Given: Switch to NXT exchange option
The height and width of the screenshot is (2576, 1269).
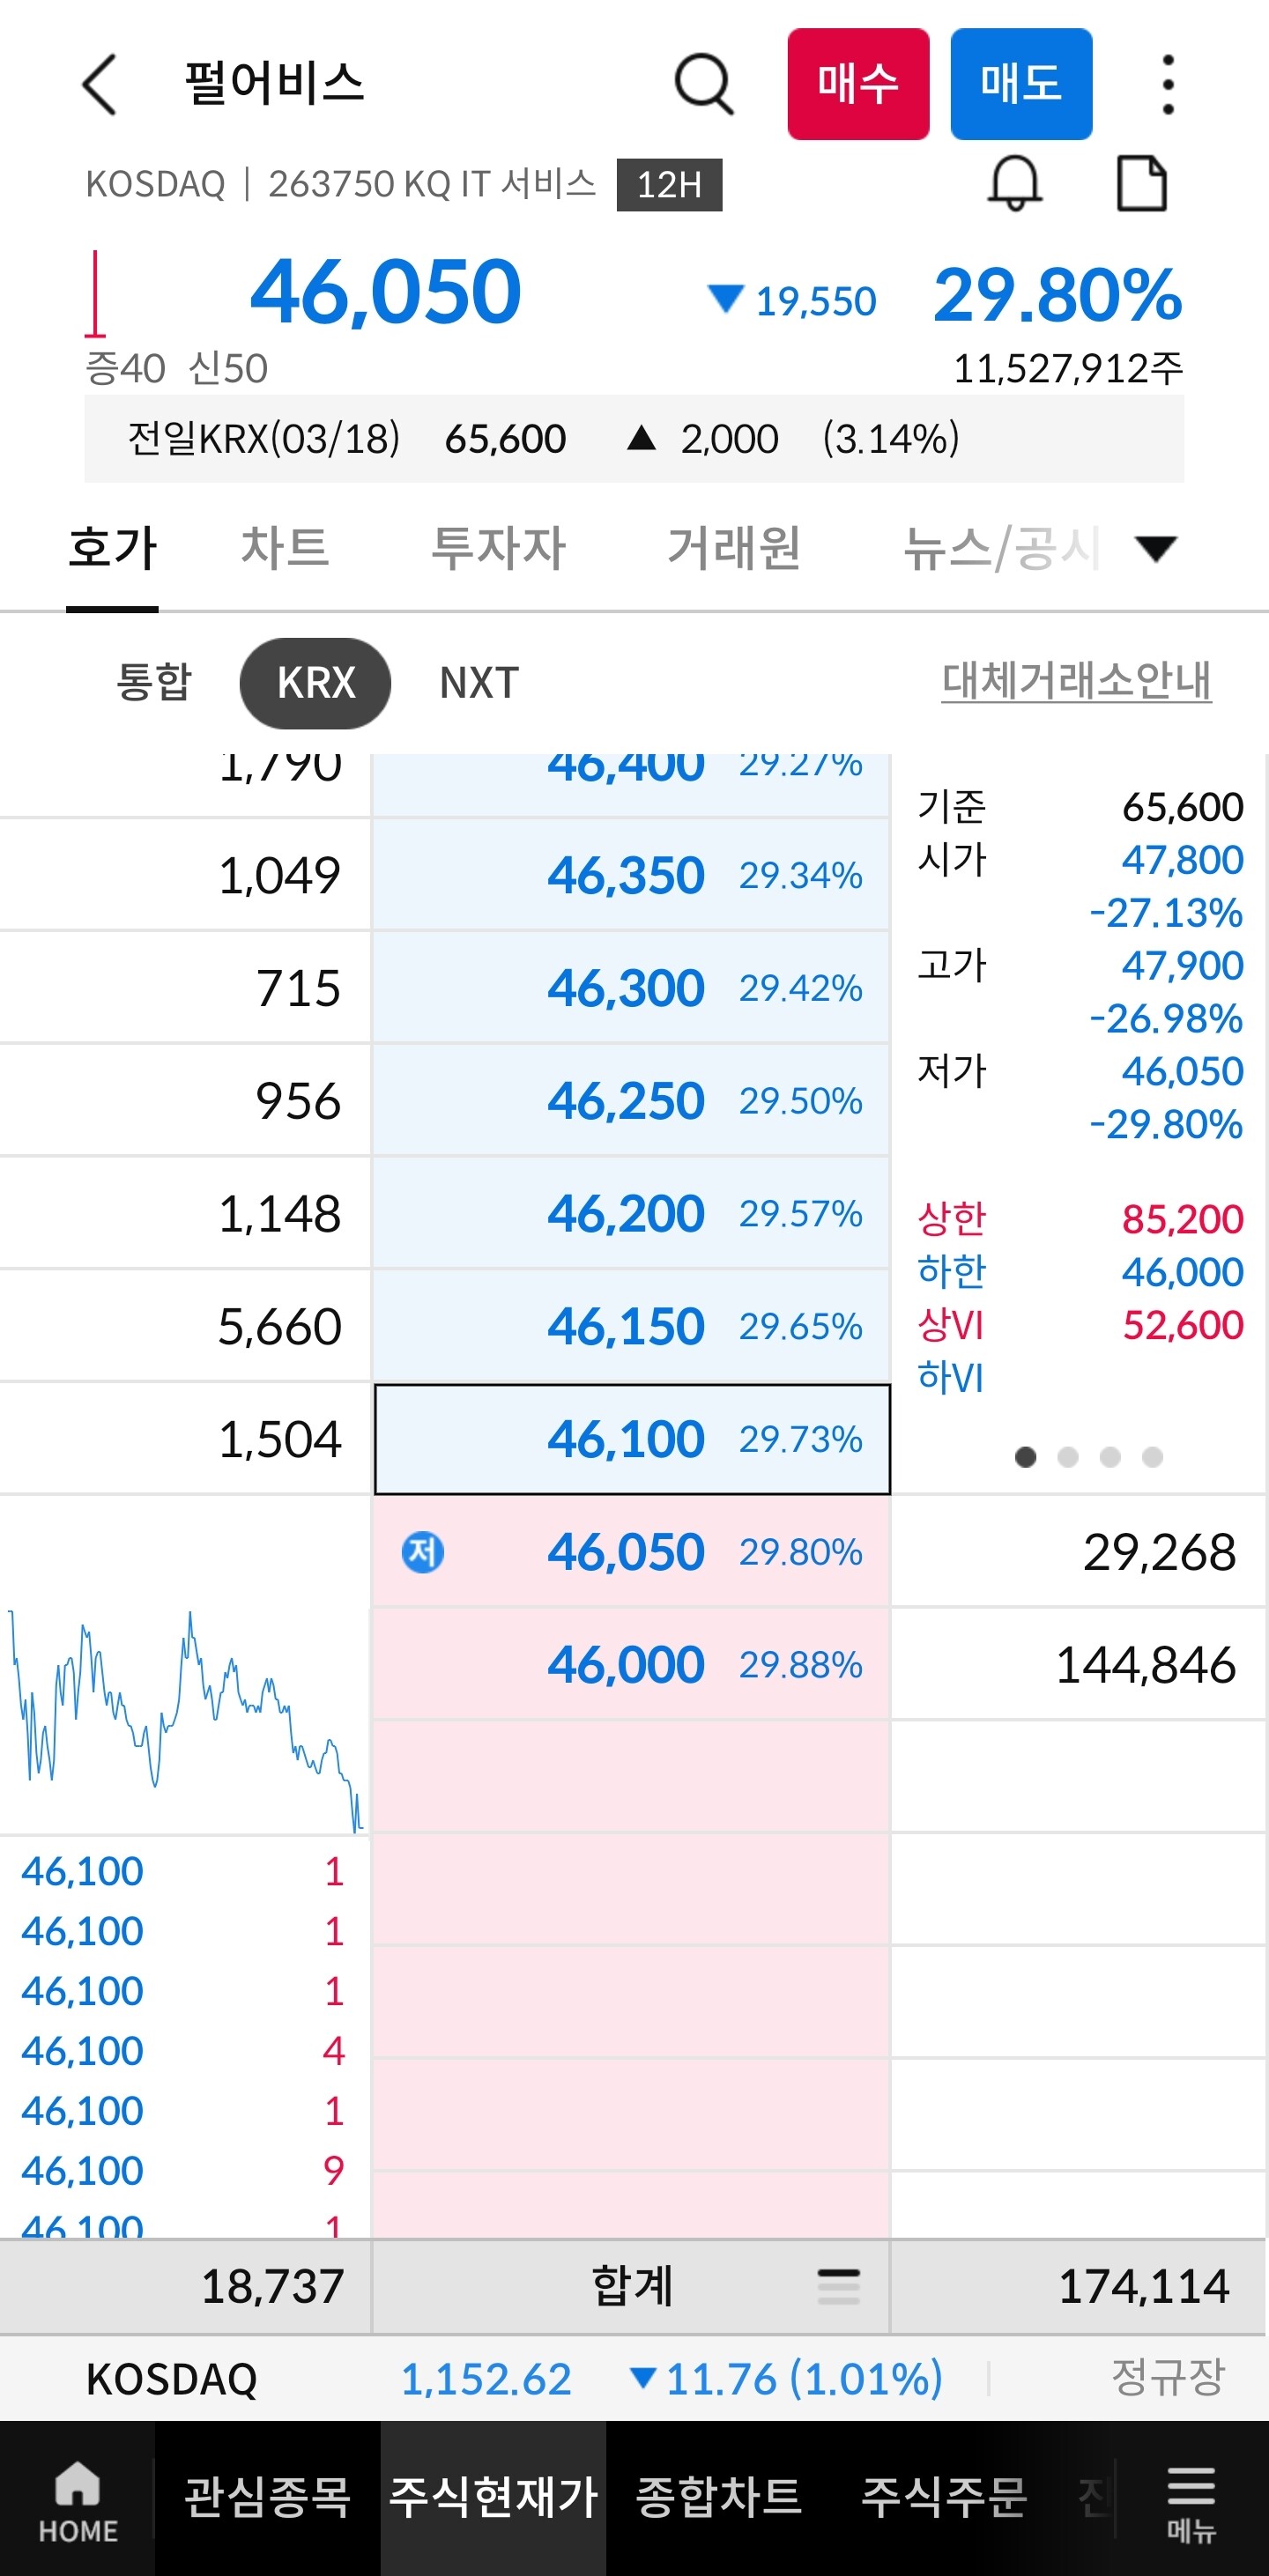Looking at the screenshot, I should [x=479, y=683].
